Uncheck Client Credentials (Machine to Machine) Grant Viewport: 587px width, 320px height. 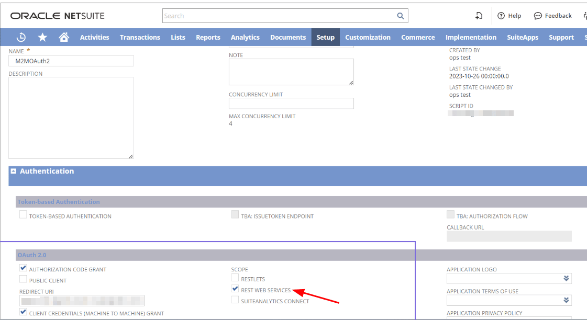[x=23, y=312]
